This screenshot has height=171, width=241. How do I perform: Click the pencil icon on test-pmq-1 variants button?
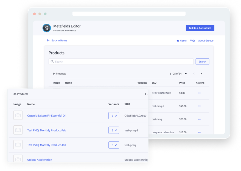click(116, 130)
